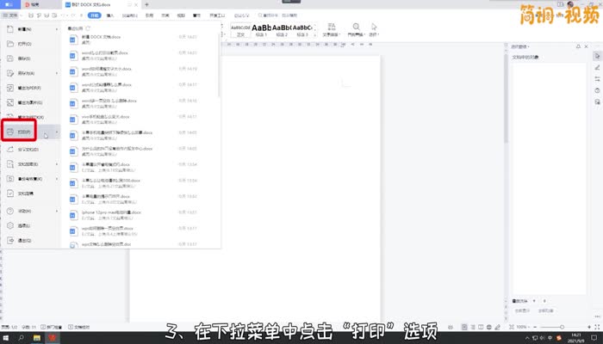
Task: Switch to the Home (开始) ribbon tab
Action: pyautogui.click(x=94, y=15)
